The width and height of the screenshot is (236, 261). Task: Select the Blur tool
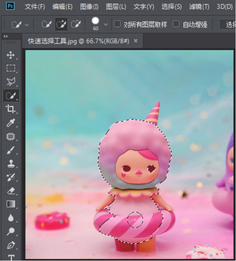tap(11, 218)
